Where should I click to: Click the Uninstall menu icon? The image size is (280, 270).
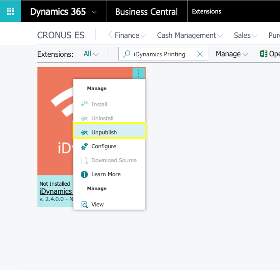pos(84,118)
